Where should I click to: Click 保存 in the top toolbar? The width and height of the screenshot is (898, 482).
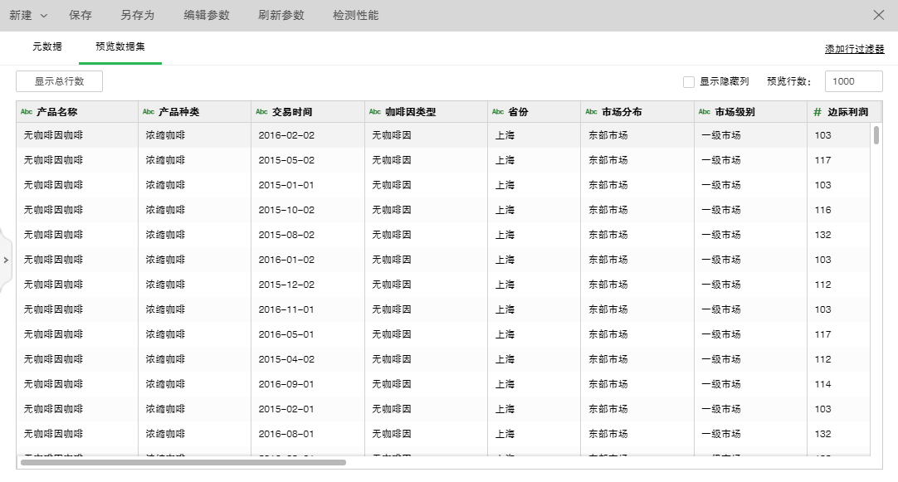81,16
